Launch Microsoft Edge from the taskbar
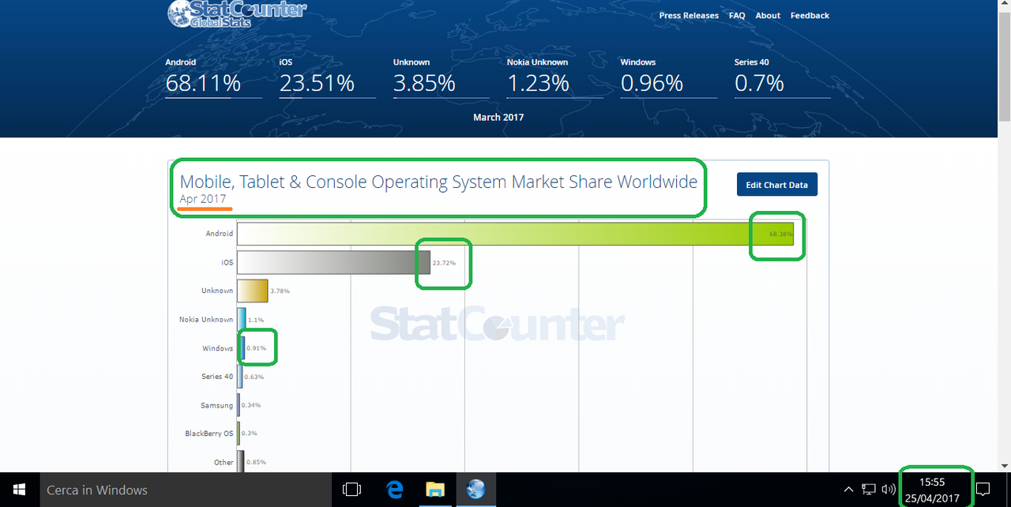This screenshot has height=507, width=1011. [395, 490]
